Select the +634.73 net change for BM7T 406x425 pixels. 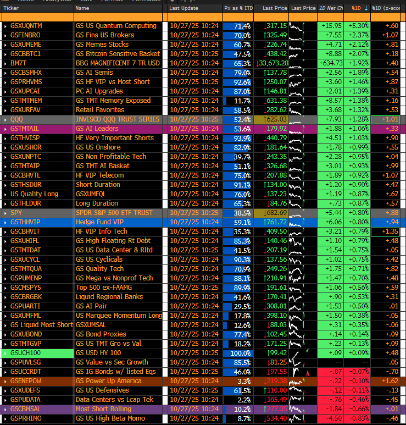330,63
